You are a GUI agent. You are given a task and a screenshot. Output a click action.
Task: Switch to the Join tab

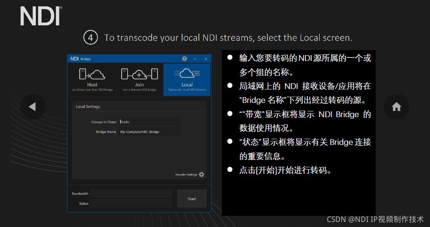(x=139, y=79)
